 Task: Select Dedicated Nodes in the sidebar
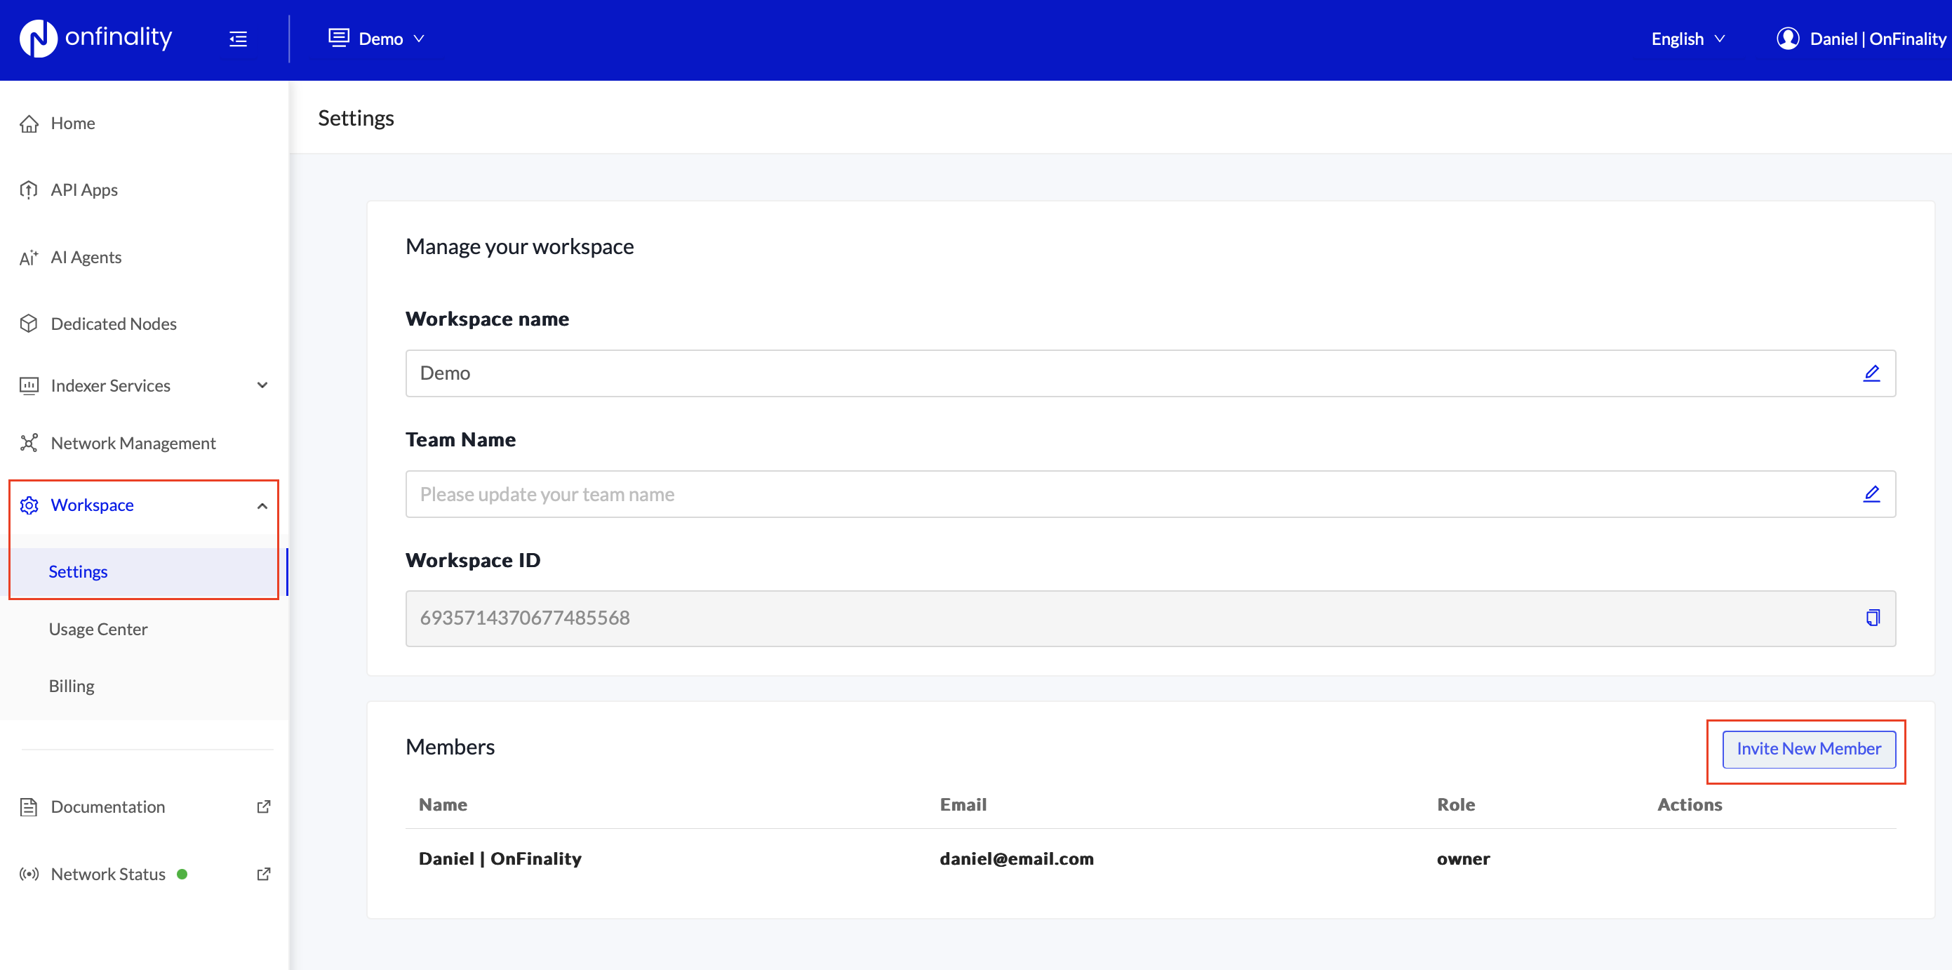[x=113, y=324]
